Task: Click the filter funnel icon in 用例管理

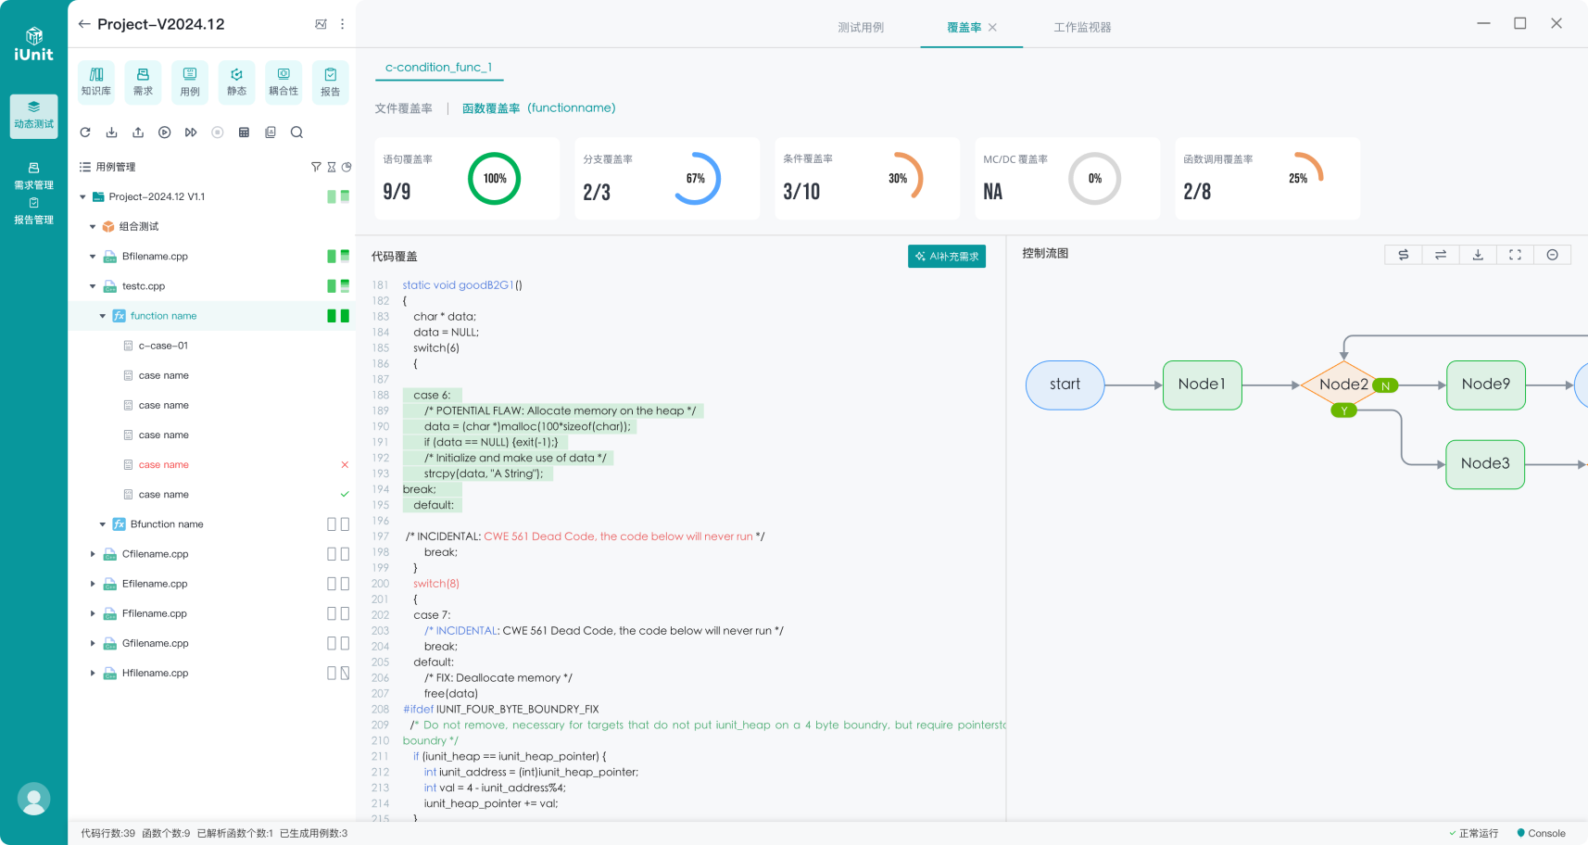Action: 316,167
